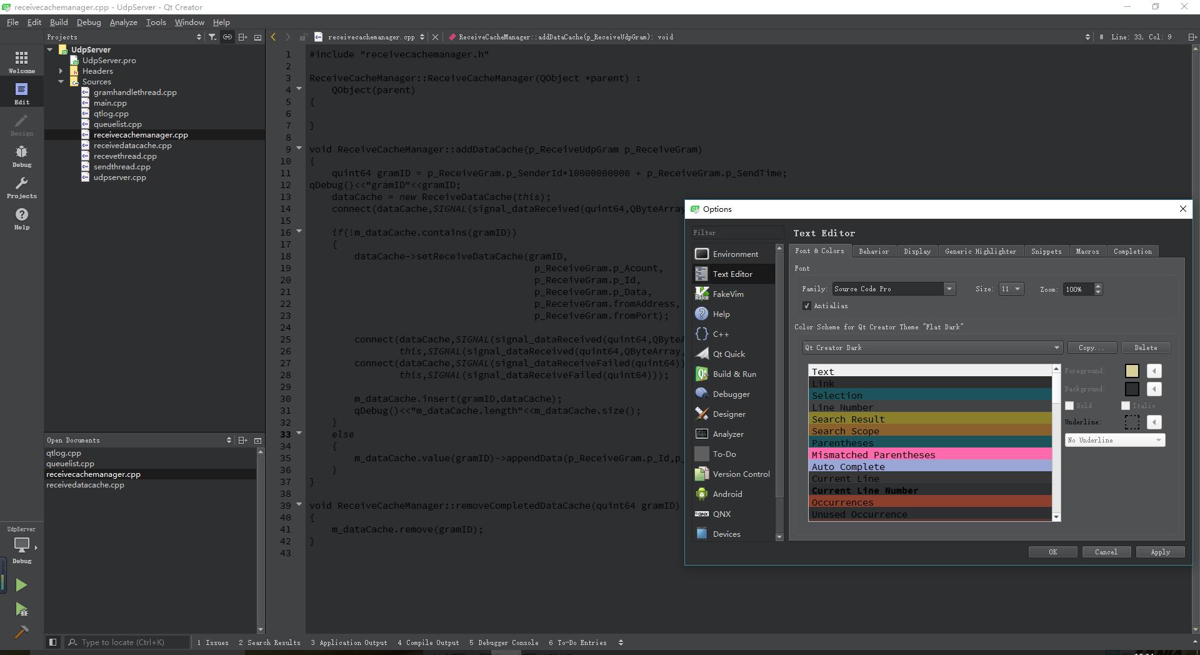Click the Build hammer icon
This screenshot has height=655, width=1200.
(21, 632)
